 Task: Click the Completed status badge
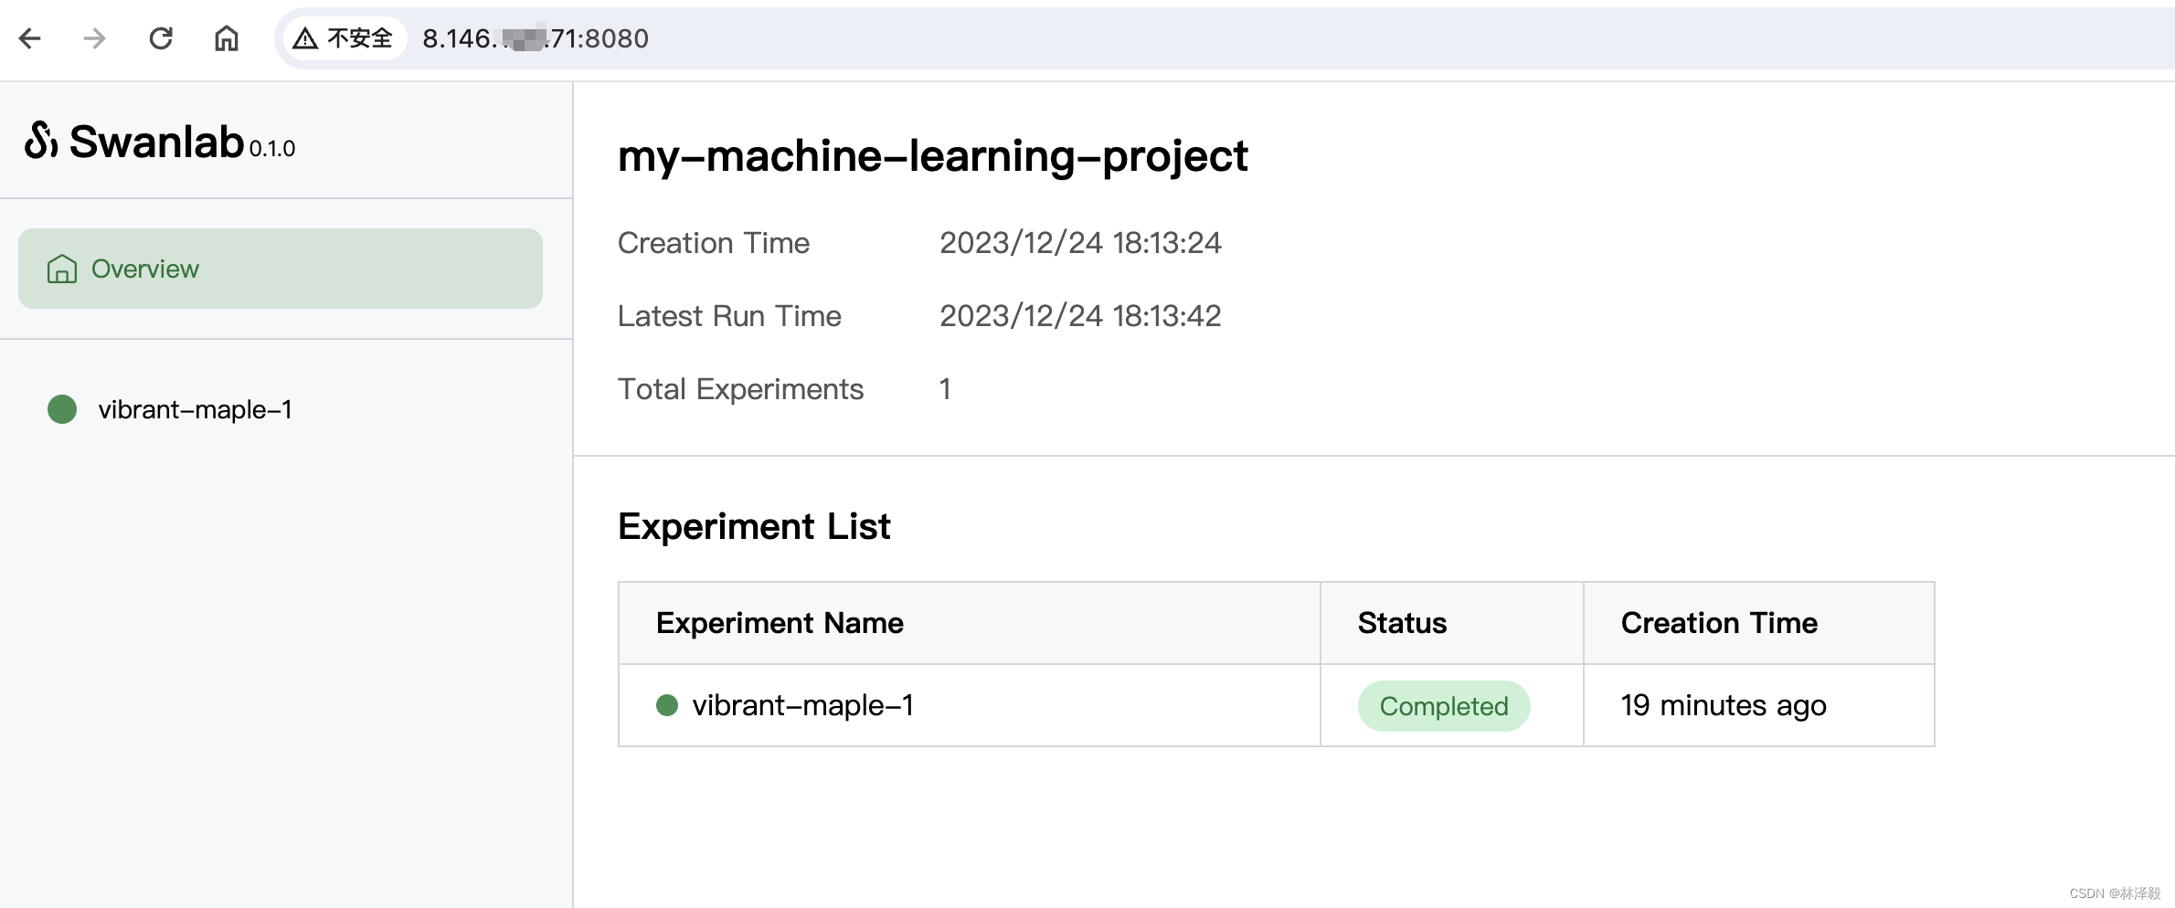click(x=1443, y=706)
